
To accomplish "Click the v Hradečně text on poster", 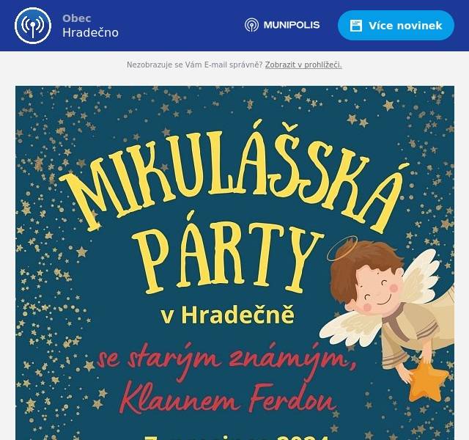I will point(228,315).
